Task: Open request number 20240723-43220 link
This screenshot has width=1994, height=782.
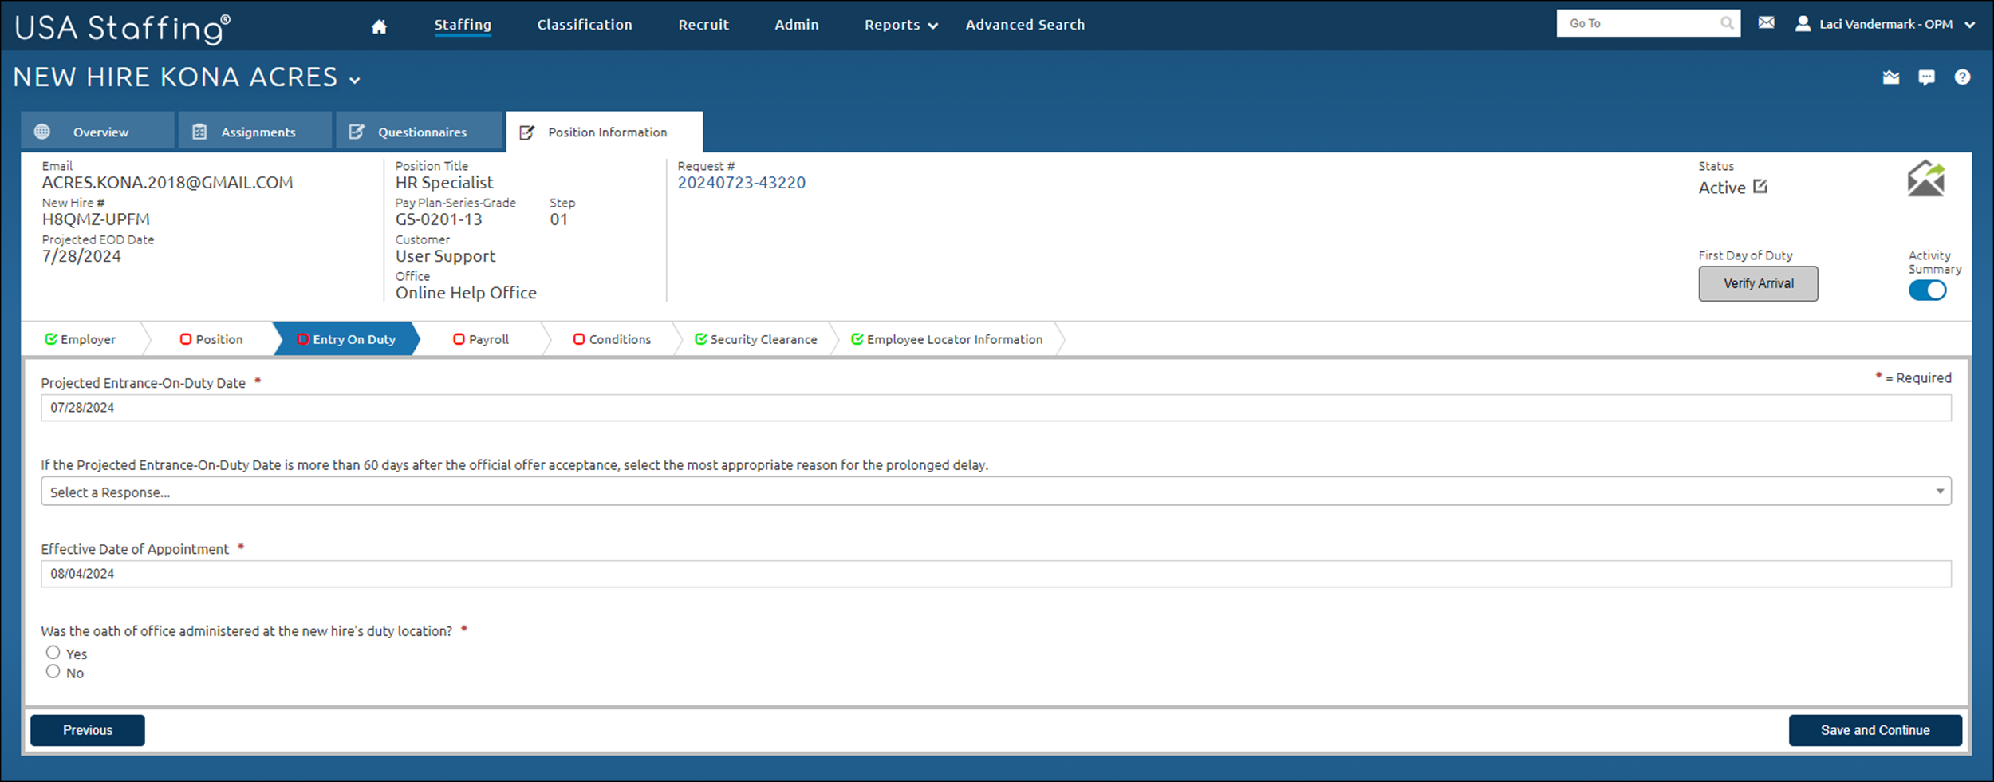Action: coord(741,183)
